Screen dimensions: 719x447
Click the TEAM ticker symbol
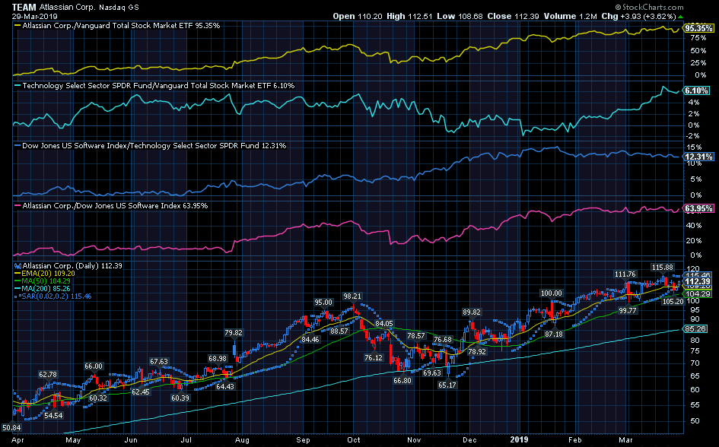(24, 7)
